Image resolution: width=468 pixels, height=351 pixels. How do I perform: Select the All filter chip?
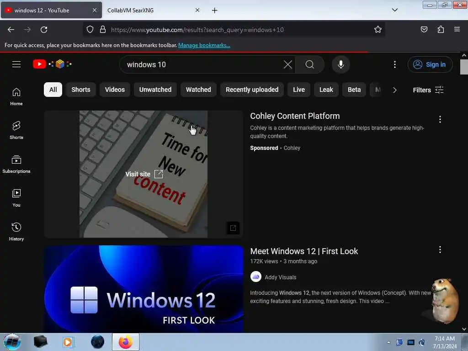(53, 90)
